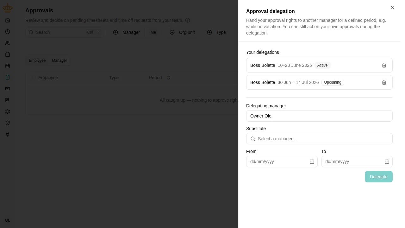Tick the select-all checkbox in the table header
Screen dimensions: 405x228
tap(33, 78)
